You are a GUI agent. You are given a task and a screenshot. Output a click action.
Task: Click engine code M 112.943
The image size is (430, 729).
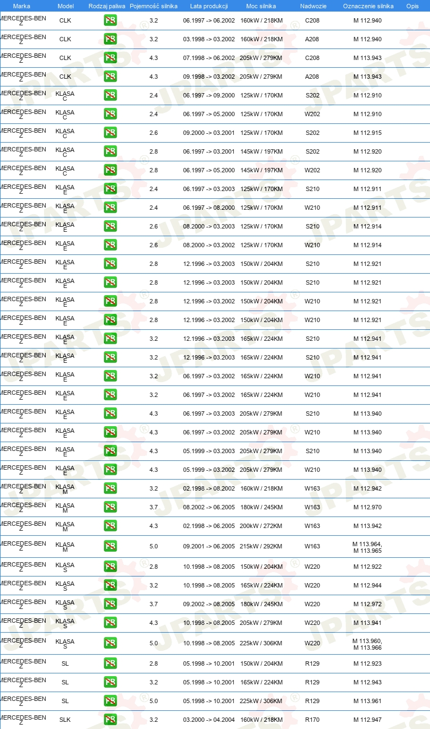click(x=367, y=682)
